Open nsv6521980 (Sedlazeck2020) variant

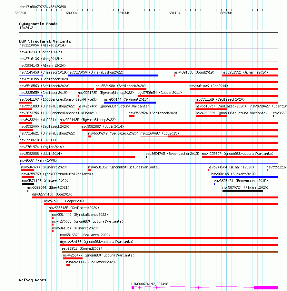coord(121,86)
